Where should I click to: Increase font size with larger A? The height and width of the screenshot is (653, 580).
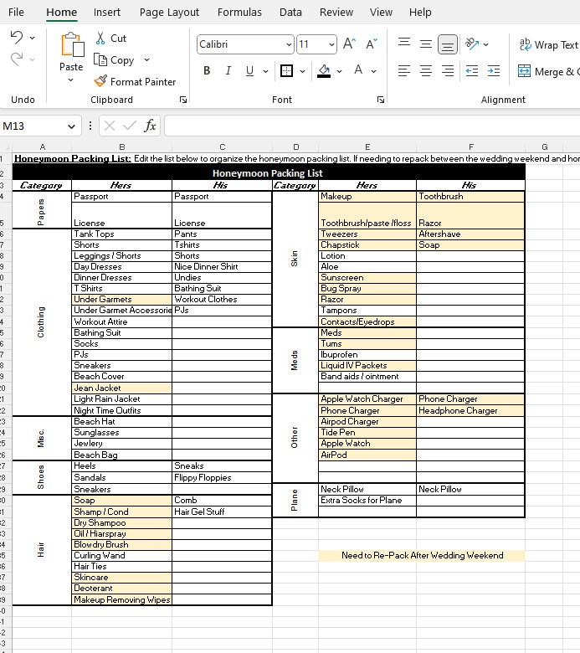(x=349, y=44)
